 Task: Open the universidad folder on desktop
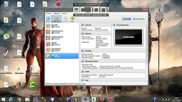pos(6,22)
